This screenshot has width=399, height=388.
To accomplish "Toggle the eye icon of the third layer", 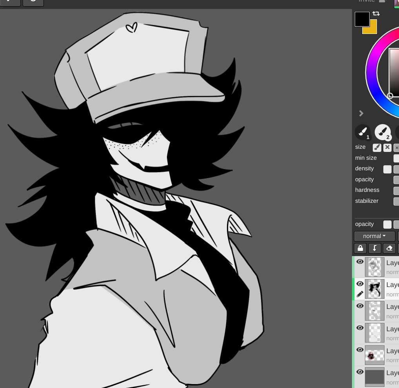I will 360,306.
